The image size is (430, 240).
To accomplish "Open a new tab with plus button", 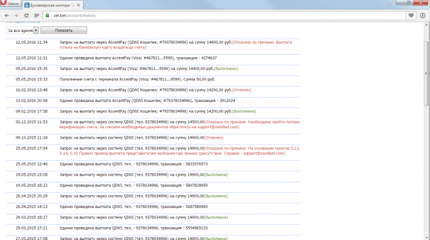I will coord(88,5).
